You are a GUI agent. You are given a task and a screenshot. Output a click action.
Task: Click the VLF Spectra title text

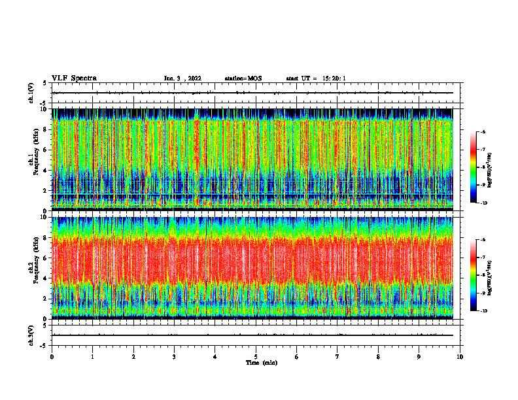(74, 78)
